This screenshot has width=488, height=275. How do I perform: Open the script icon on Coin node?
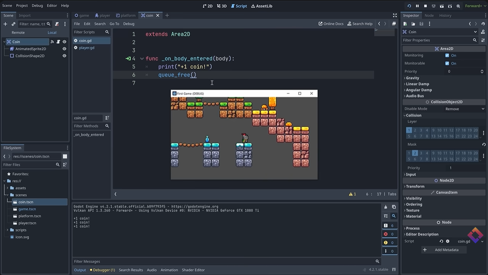pyautogui.click(x=58, y=42)
